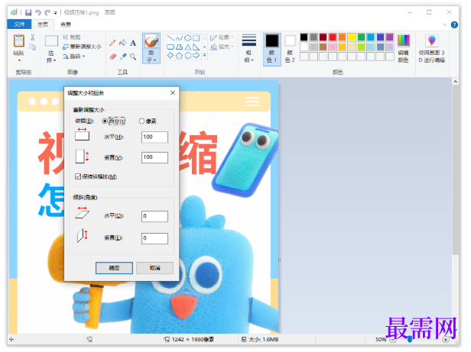
Task: Click the blue Help question mark icon
Action: pyautogui.click(x=454, y=24)
